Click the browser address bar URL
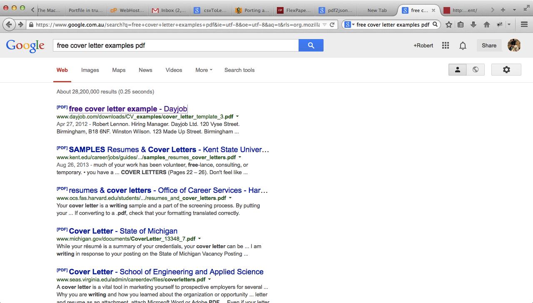Image resolution: width=533 pixels, height=303 pixels. click(178, 25)
